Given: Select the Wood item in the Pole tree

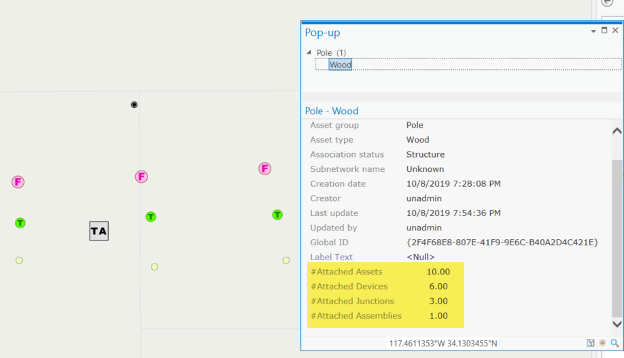Looking at the screenshot, I should tap(341, 65).
